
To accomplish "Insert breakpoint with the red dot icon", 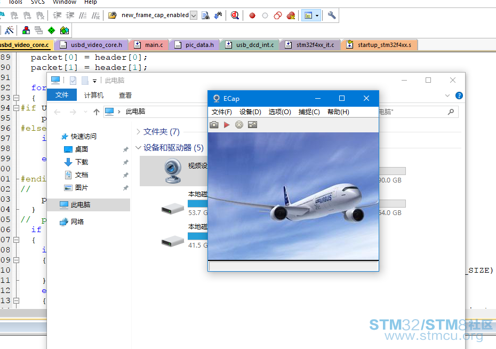I will point(252,15).
